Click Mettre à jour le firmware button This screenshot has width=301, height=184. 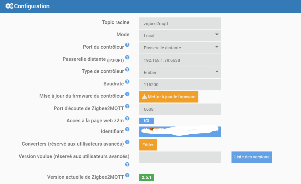(169, 97)
